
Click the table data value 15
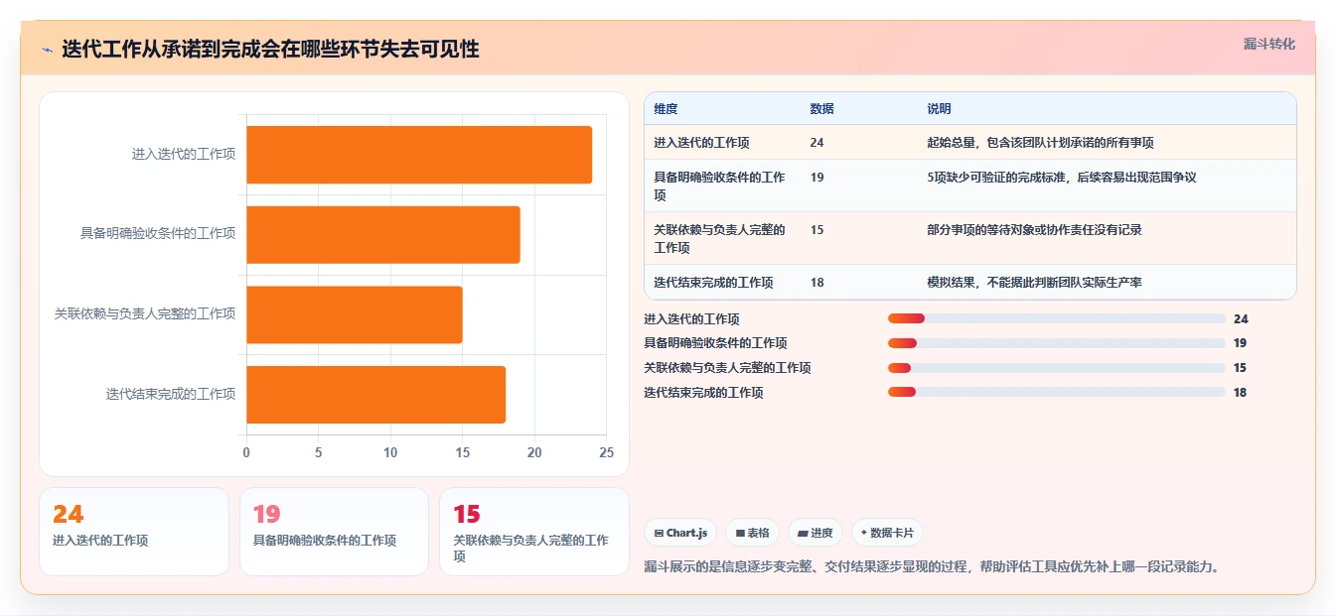(x=816, y=230)
